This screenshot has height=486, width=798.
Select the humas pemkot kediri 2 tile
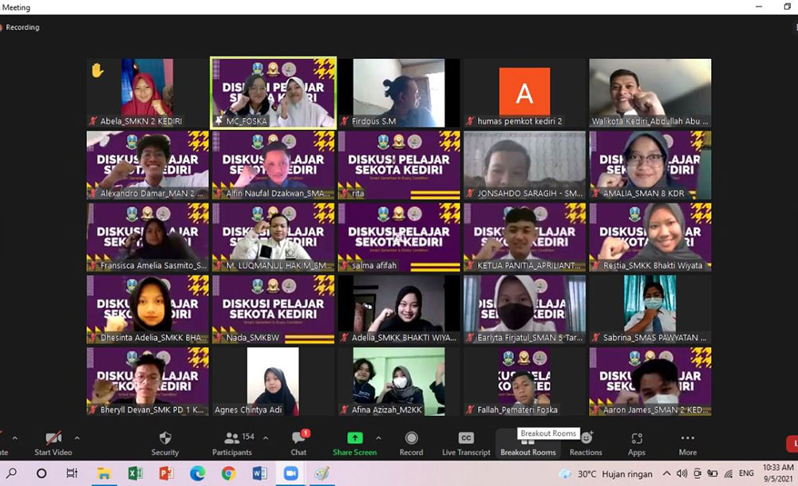[x=525, y=92]
